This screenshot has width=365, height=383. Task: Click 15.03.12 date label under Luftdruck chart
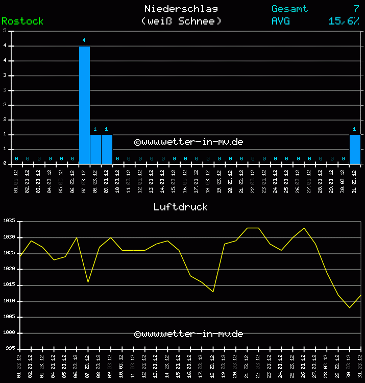point(178,369)
